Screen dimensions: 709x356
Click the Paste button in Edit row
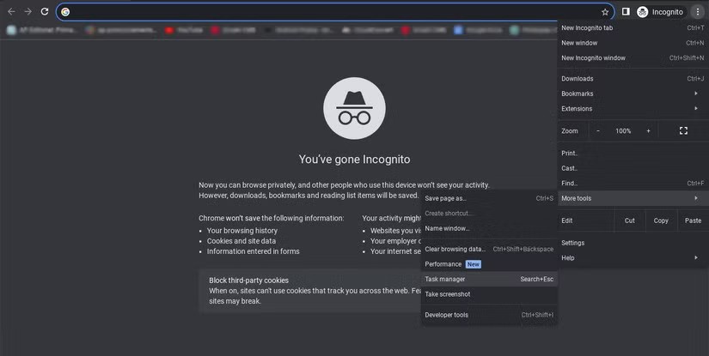pos(693,220)
